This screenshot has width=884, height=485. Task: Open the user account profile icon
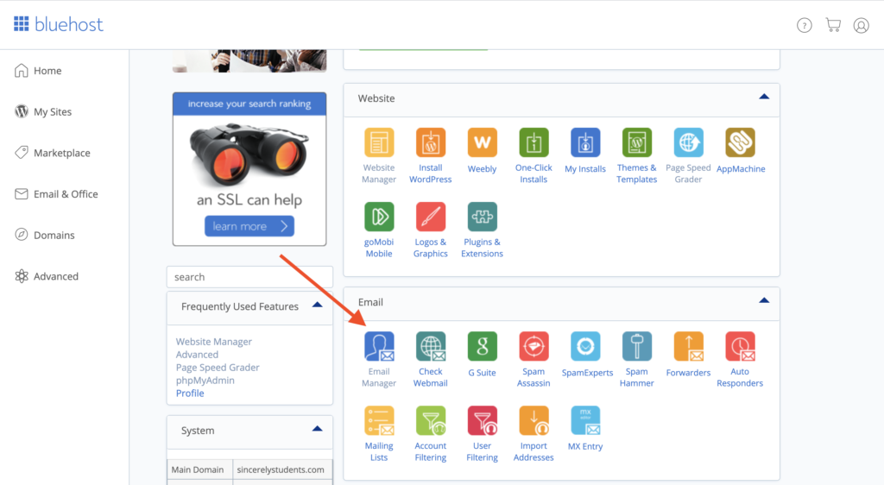861,25
